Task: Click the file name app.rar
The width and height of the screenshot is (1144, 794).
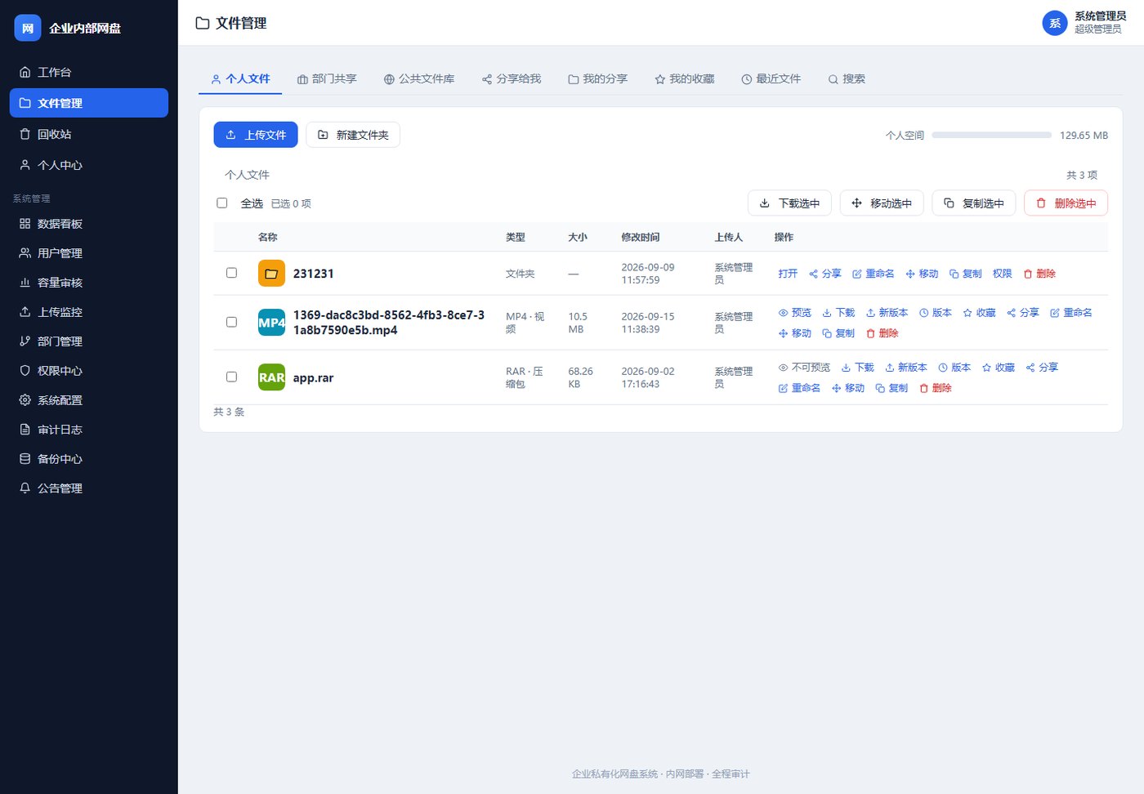Action: pos(314,378)
